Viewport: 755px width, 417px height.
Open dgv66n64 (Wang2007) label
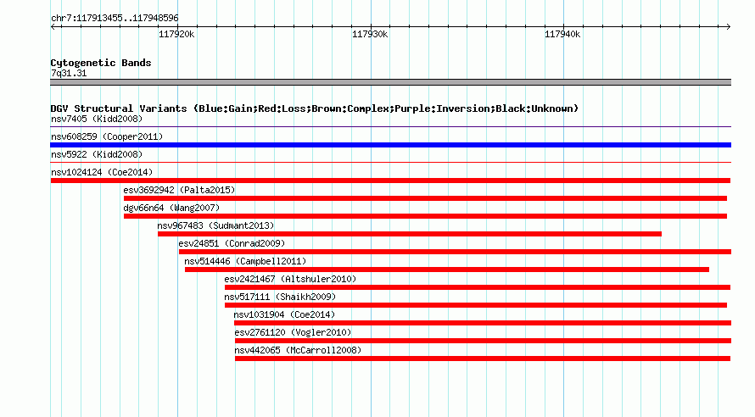tap(171, 208)
